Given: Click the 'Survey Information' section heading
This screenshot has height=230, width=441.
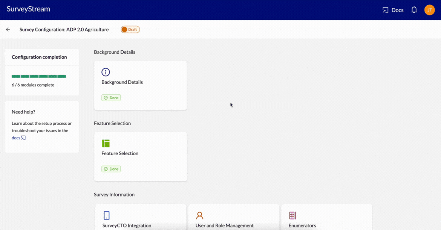Looking at the screenshot, I should pyautogui.click(x=114, y=195).
